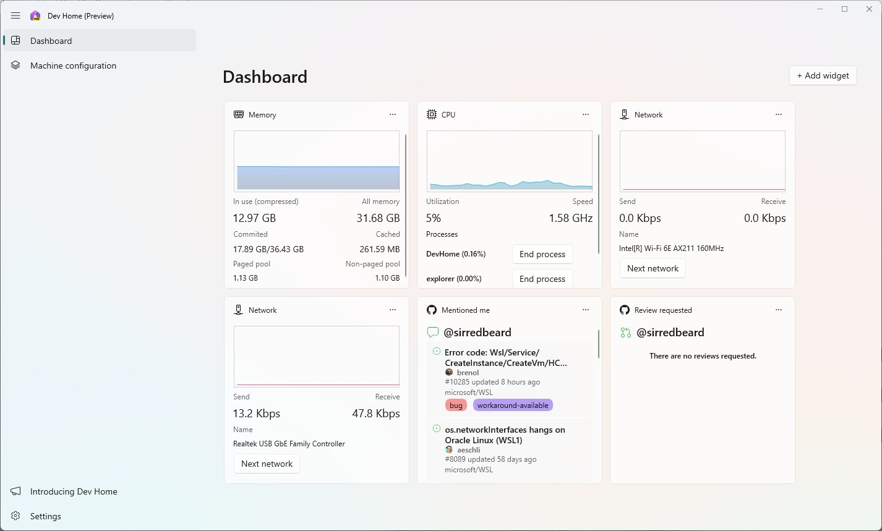Screen dimensions: 882x531
Task: Click the speech bubble icon beside @sirredbeard
Action: coord(432,332)
